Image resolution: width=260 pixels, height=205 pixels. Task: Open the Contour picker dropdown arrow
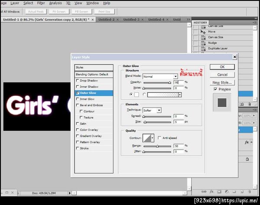pos(153,138)
